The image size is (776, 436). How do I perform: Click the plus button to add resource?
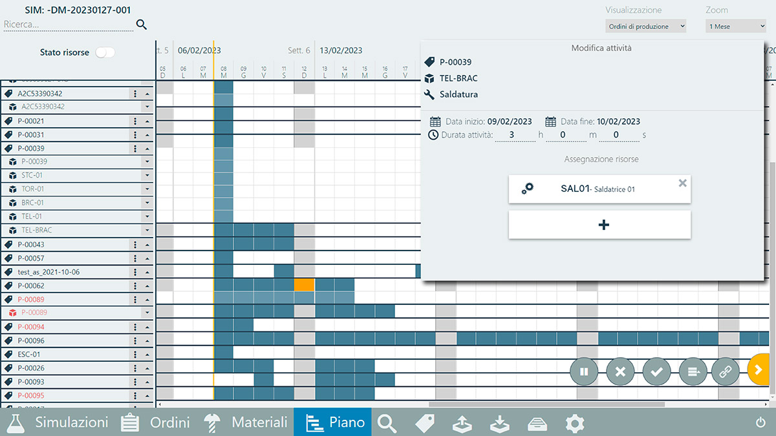599,225
